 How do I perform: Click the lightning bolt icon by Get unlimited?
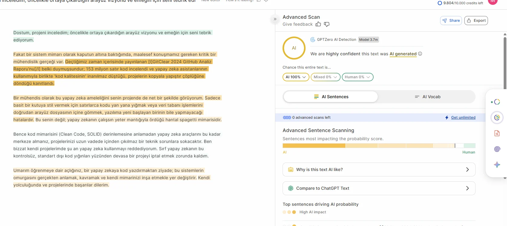pyautogui.click(x=447, y=118)
